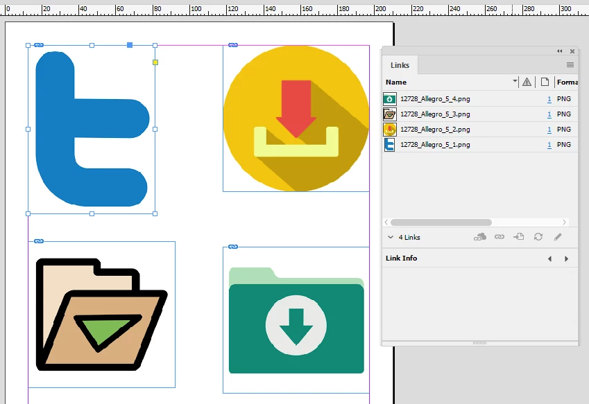This screenshot has height=404, width=589.
Task: Click the Edit Original pencil icon
Action: click(558, 237)
